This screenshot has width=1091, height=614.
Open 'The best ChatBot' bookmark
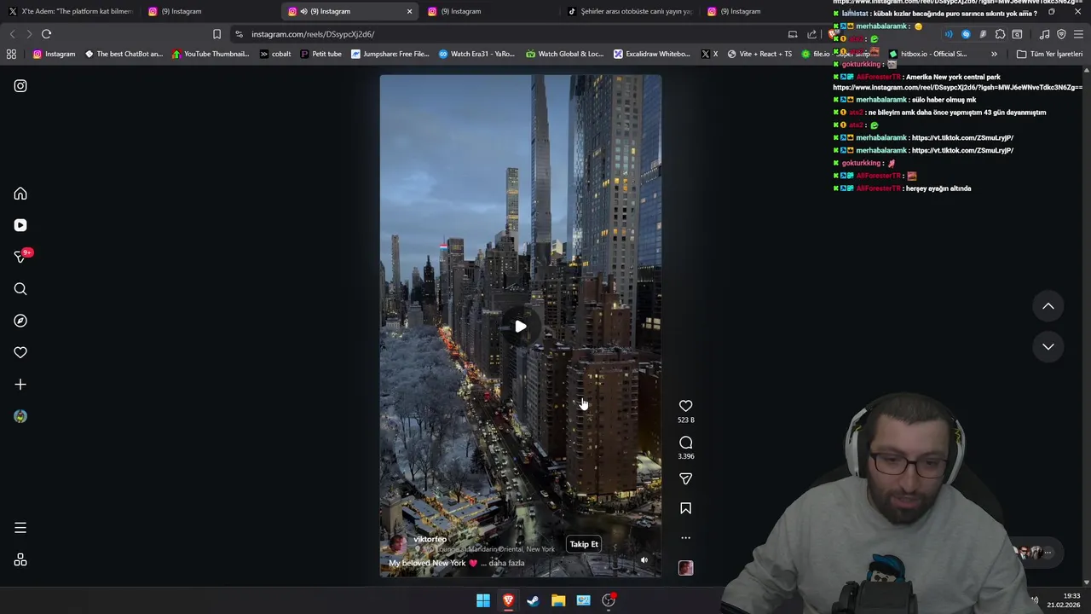(124, 54)
